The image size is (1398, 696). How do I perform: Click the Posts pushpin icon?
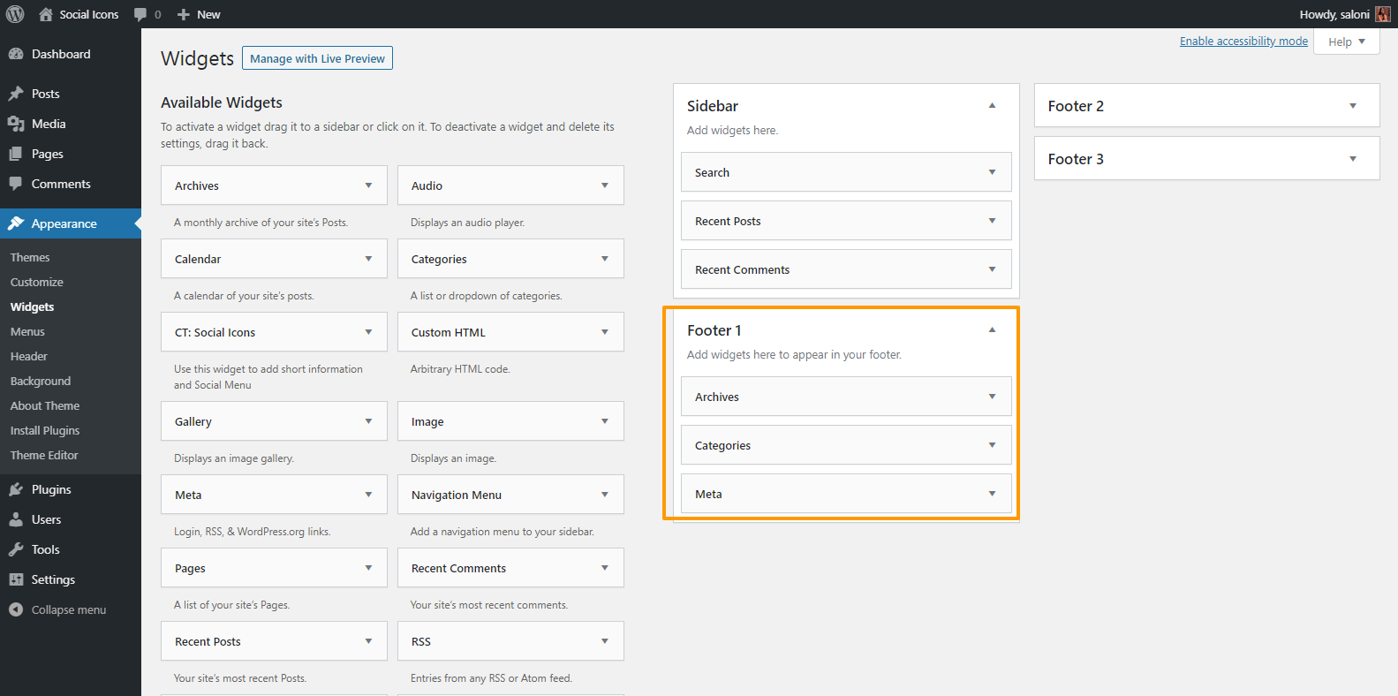coord(16,94)
